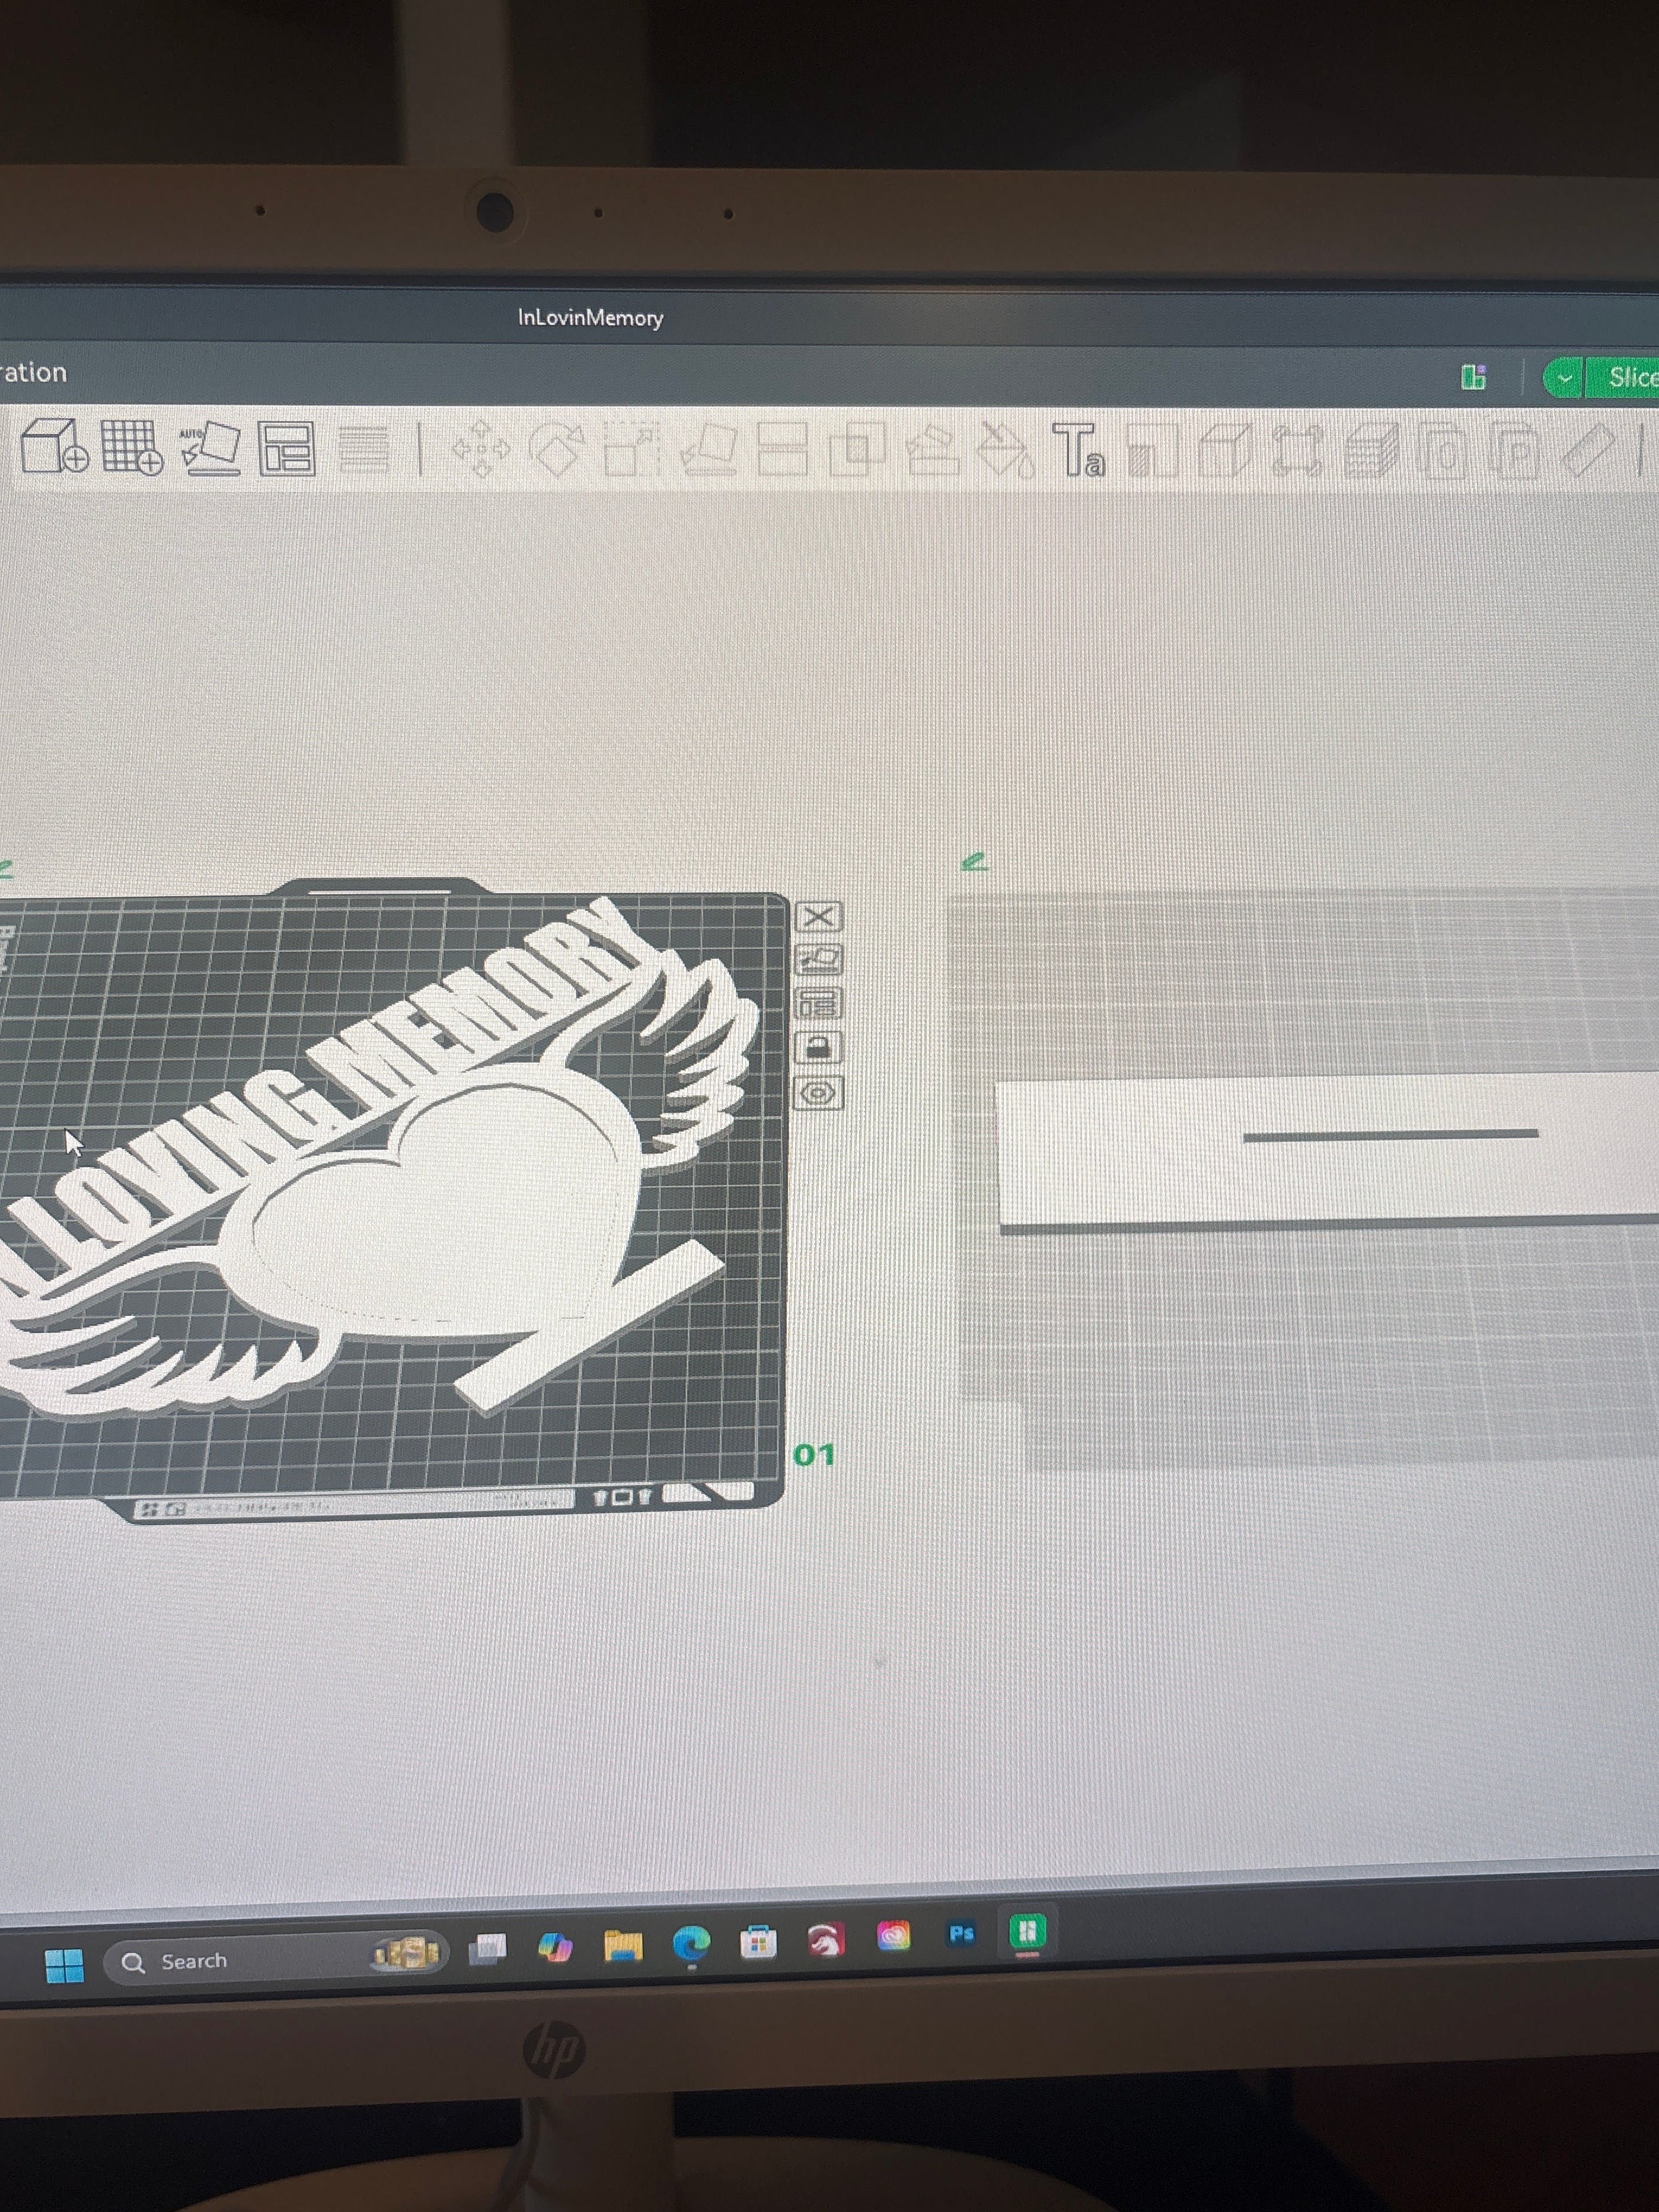Remove plate 01 with X icon
This screenshot has height=2212, width=1659.
(x=818, y=916)
